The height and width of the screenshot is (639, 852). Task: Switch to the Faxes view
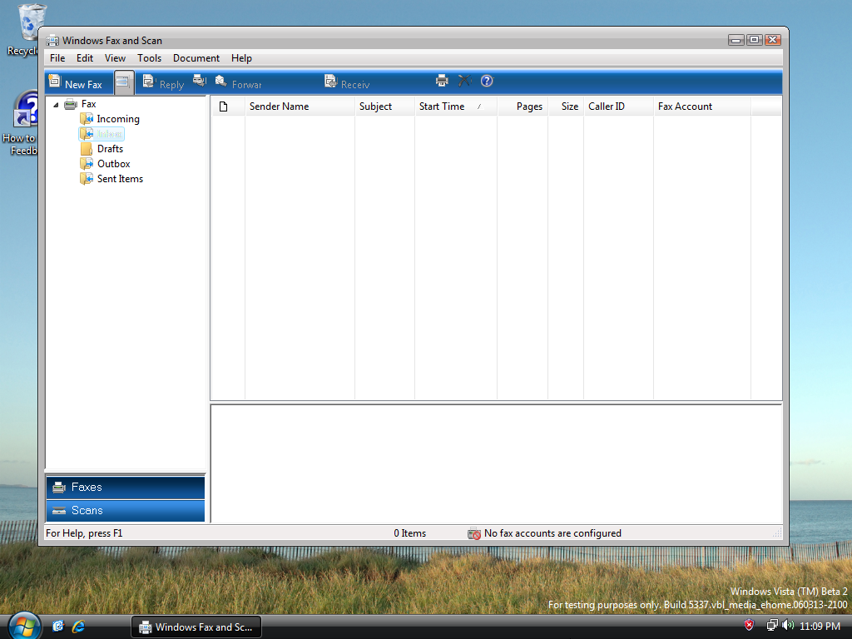coord(125,487)
